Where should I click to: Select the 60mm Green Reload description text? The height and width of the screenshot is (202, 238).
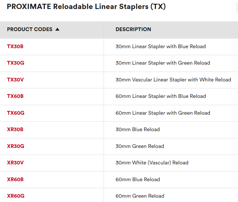tap(140, 196)
